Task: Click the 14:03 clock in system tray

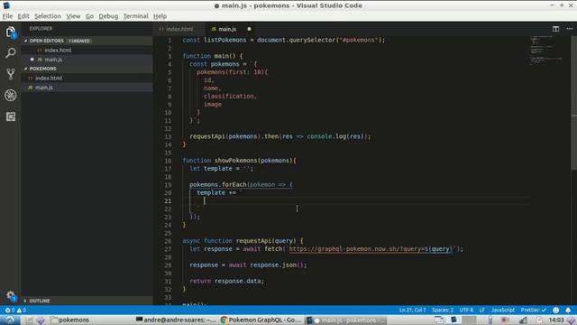Action: (x=556, y=320)
